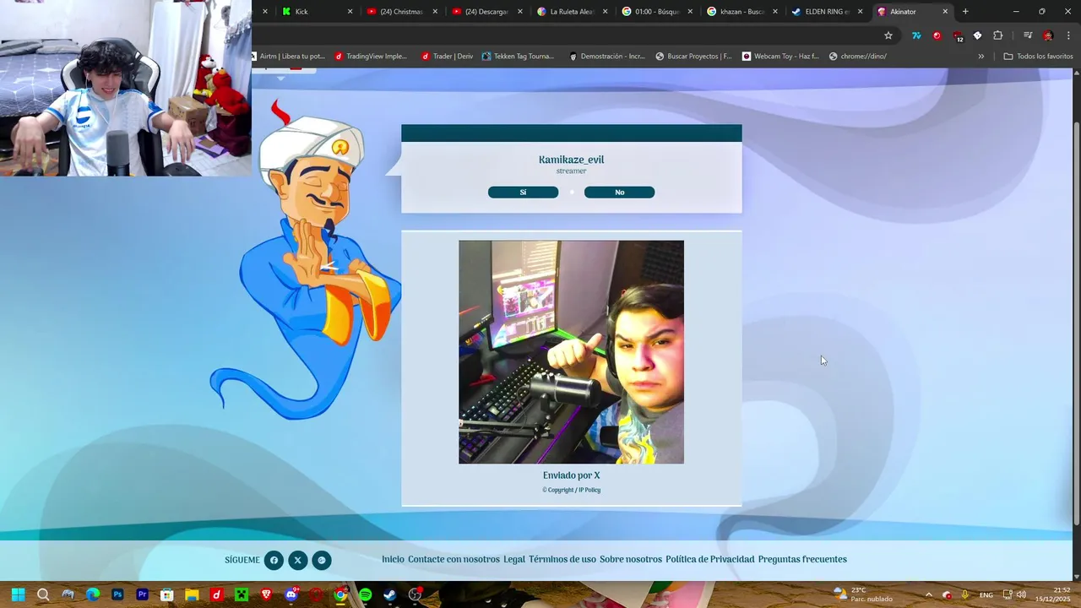Open the Extensions puzzle menu
This screenshot has height=608, width=1081.
998,35
